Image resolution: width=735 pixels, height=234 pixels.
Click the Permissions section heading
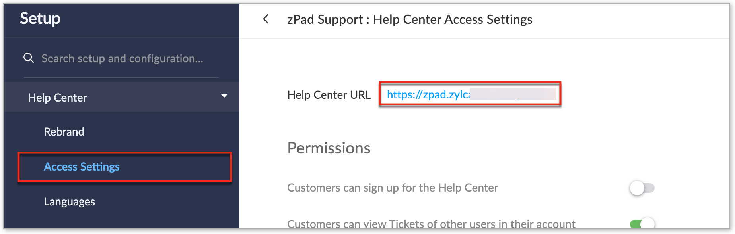click(x=329, y=148)
